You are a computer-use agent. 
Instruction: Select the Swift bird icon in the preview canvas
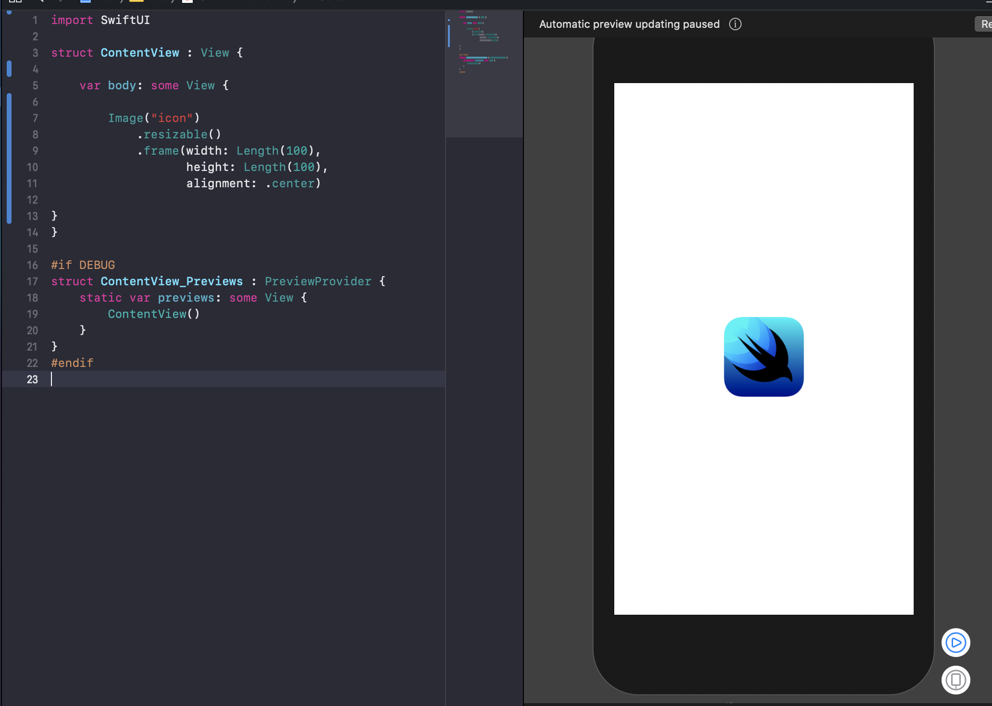tap(764, 356)
